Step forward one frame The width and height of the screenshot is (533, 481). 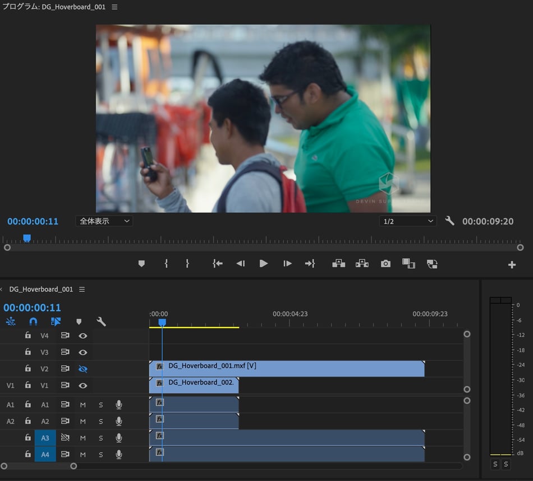(x=287, y=264)
